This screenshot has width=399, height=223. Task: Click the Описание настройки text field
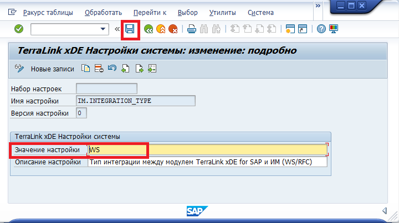(208, 162)
